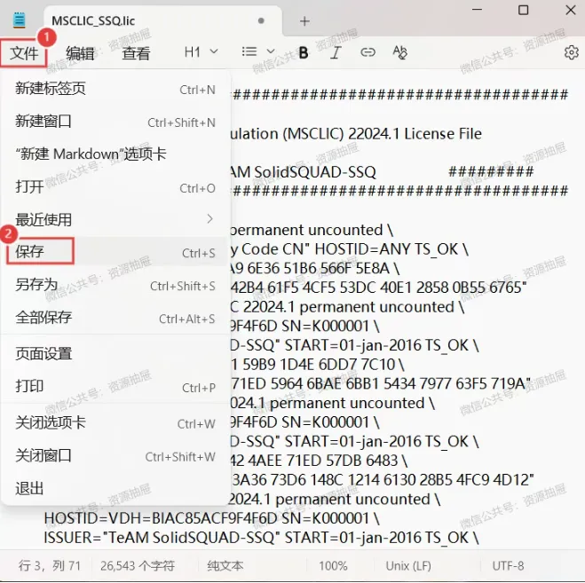Screen dimensions: 585x583
Task: Select 关闭窗口 menu entry
Action: 115,456
